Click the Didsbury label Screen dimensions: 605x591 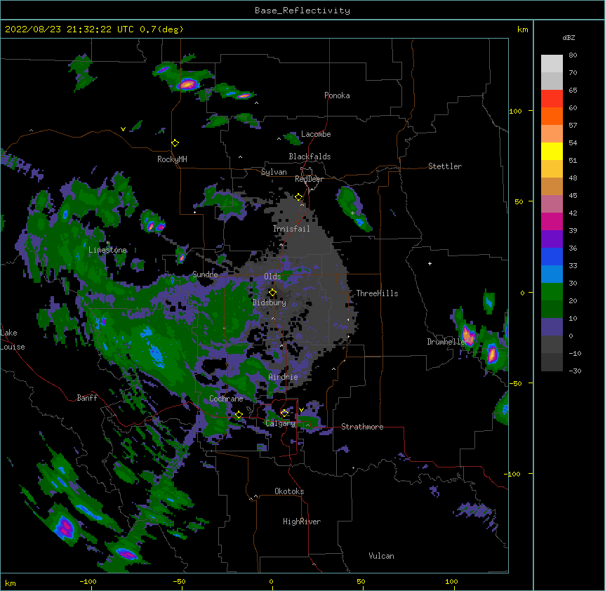(x=270, y=303)
